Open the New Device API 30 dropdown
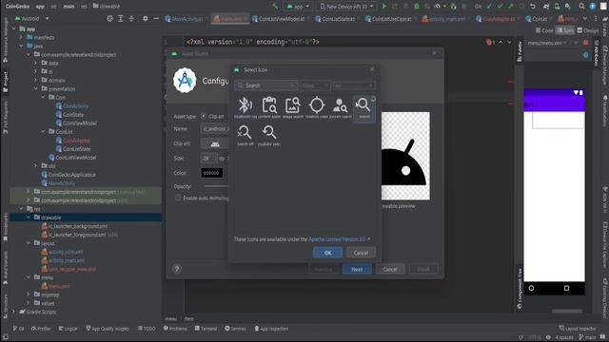The height and width of the screenshot is (342, 609). pyautogui.click(x=346, y=7)
